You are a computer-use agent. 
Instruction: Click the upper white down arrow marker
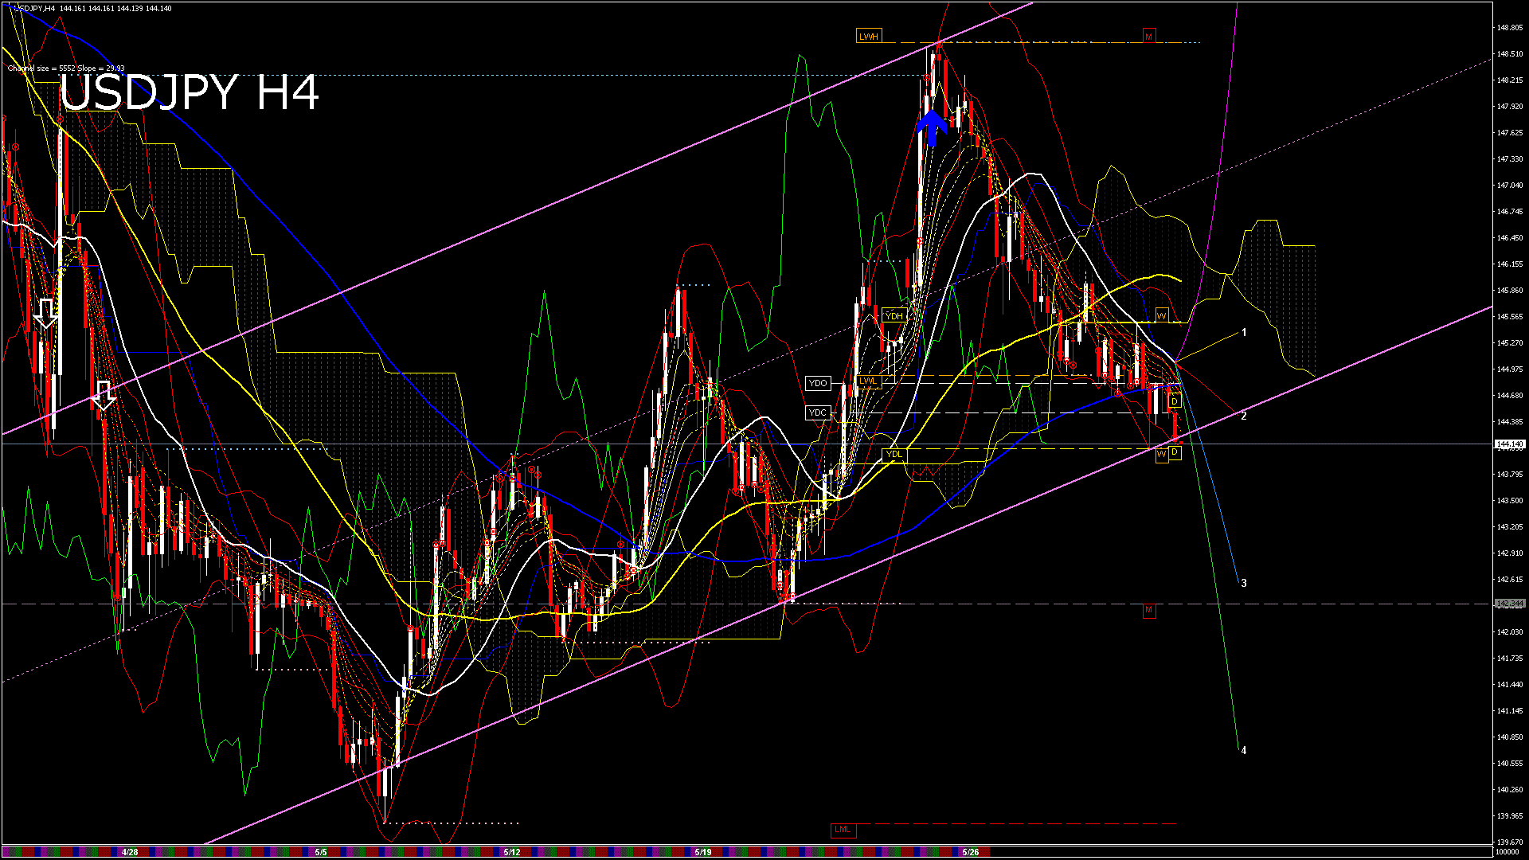pos(46,313)
